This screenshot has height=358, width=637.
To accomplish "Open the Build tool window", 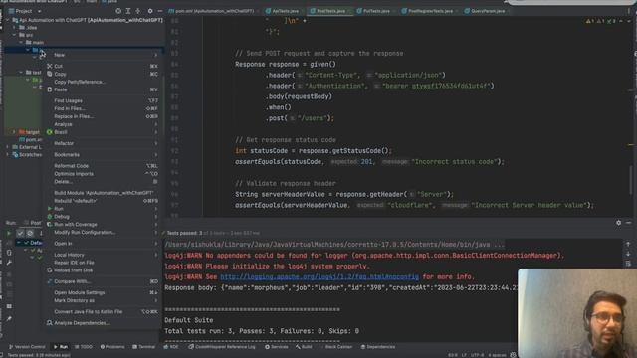I will pos(304,347).
